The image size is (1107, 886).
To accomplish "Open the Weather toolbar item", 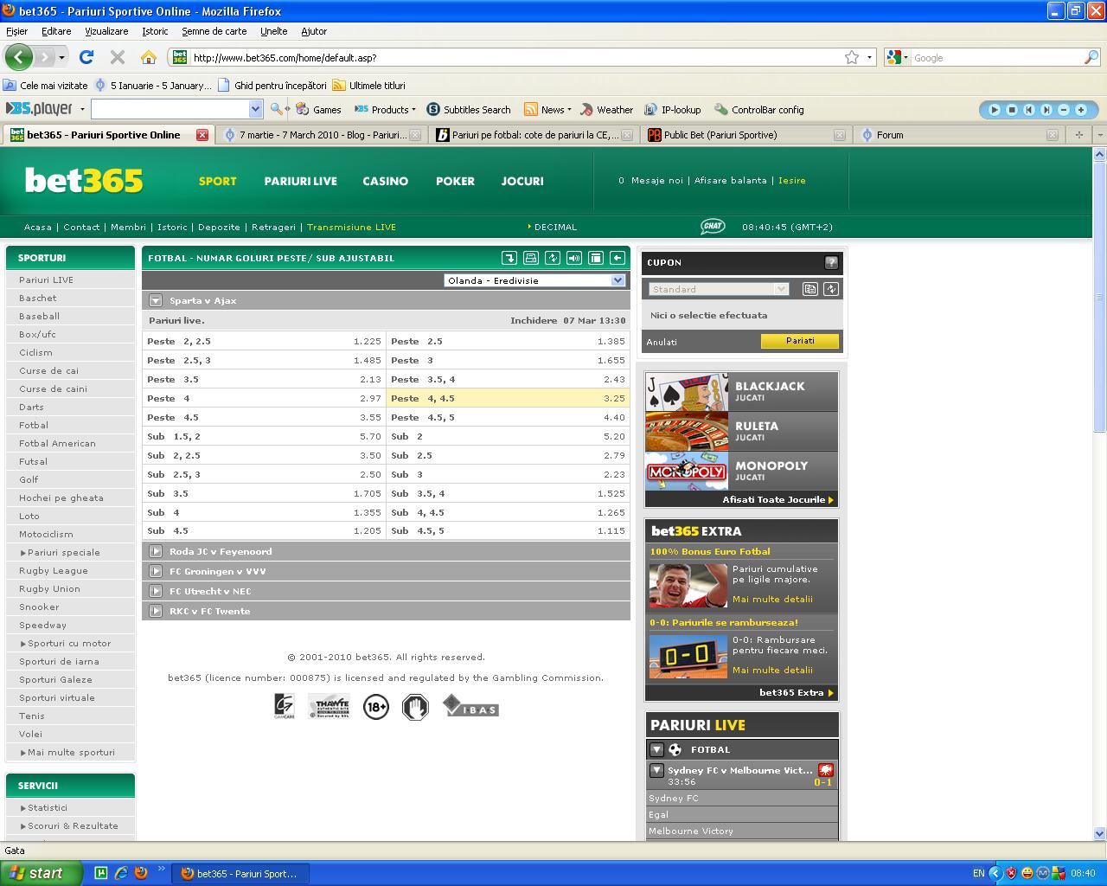I will click(607, 110).
